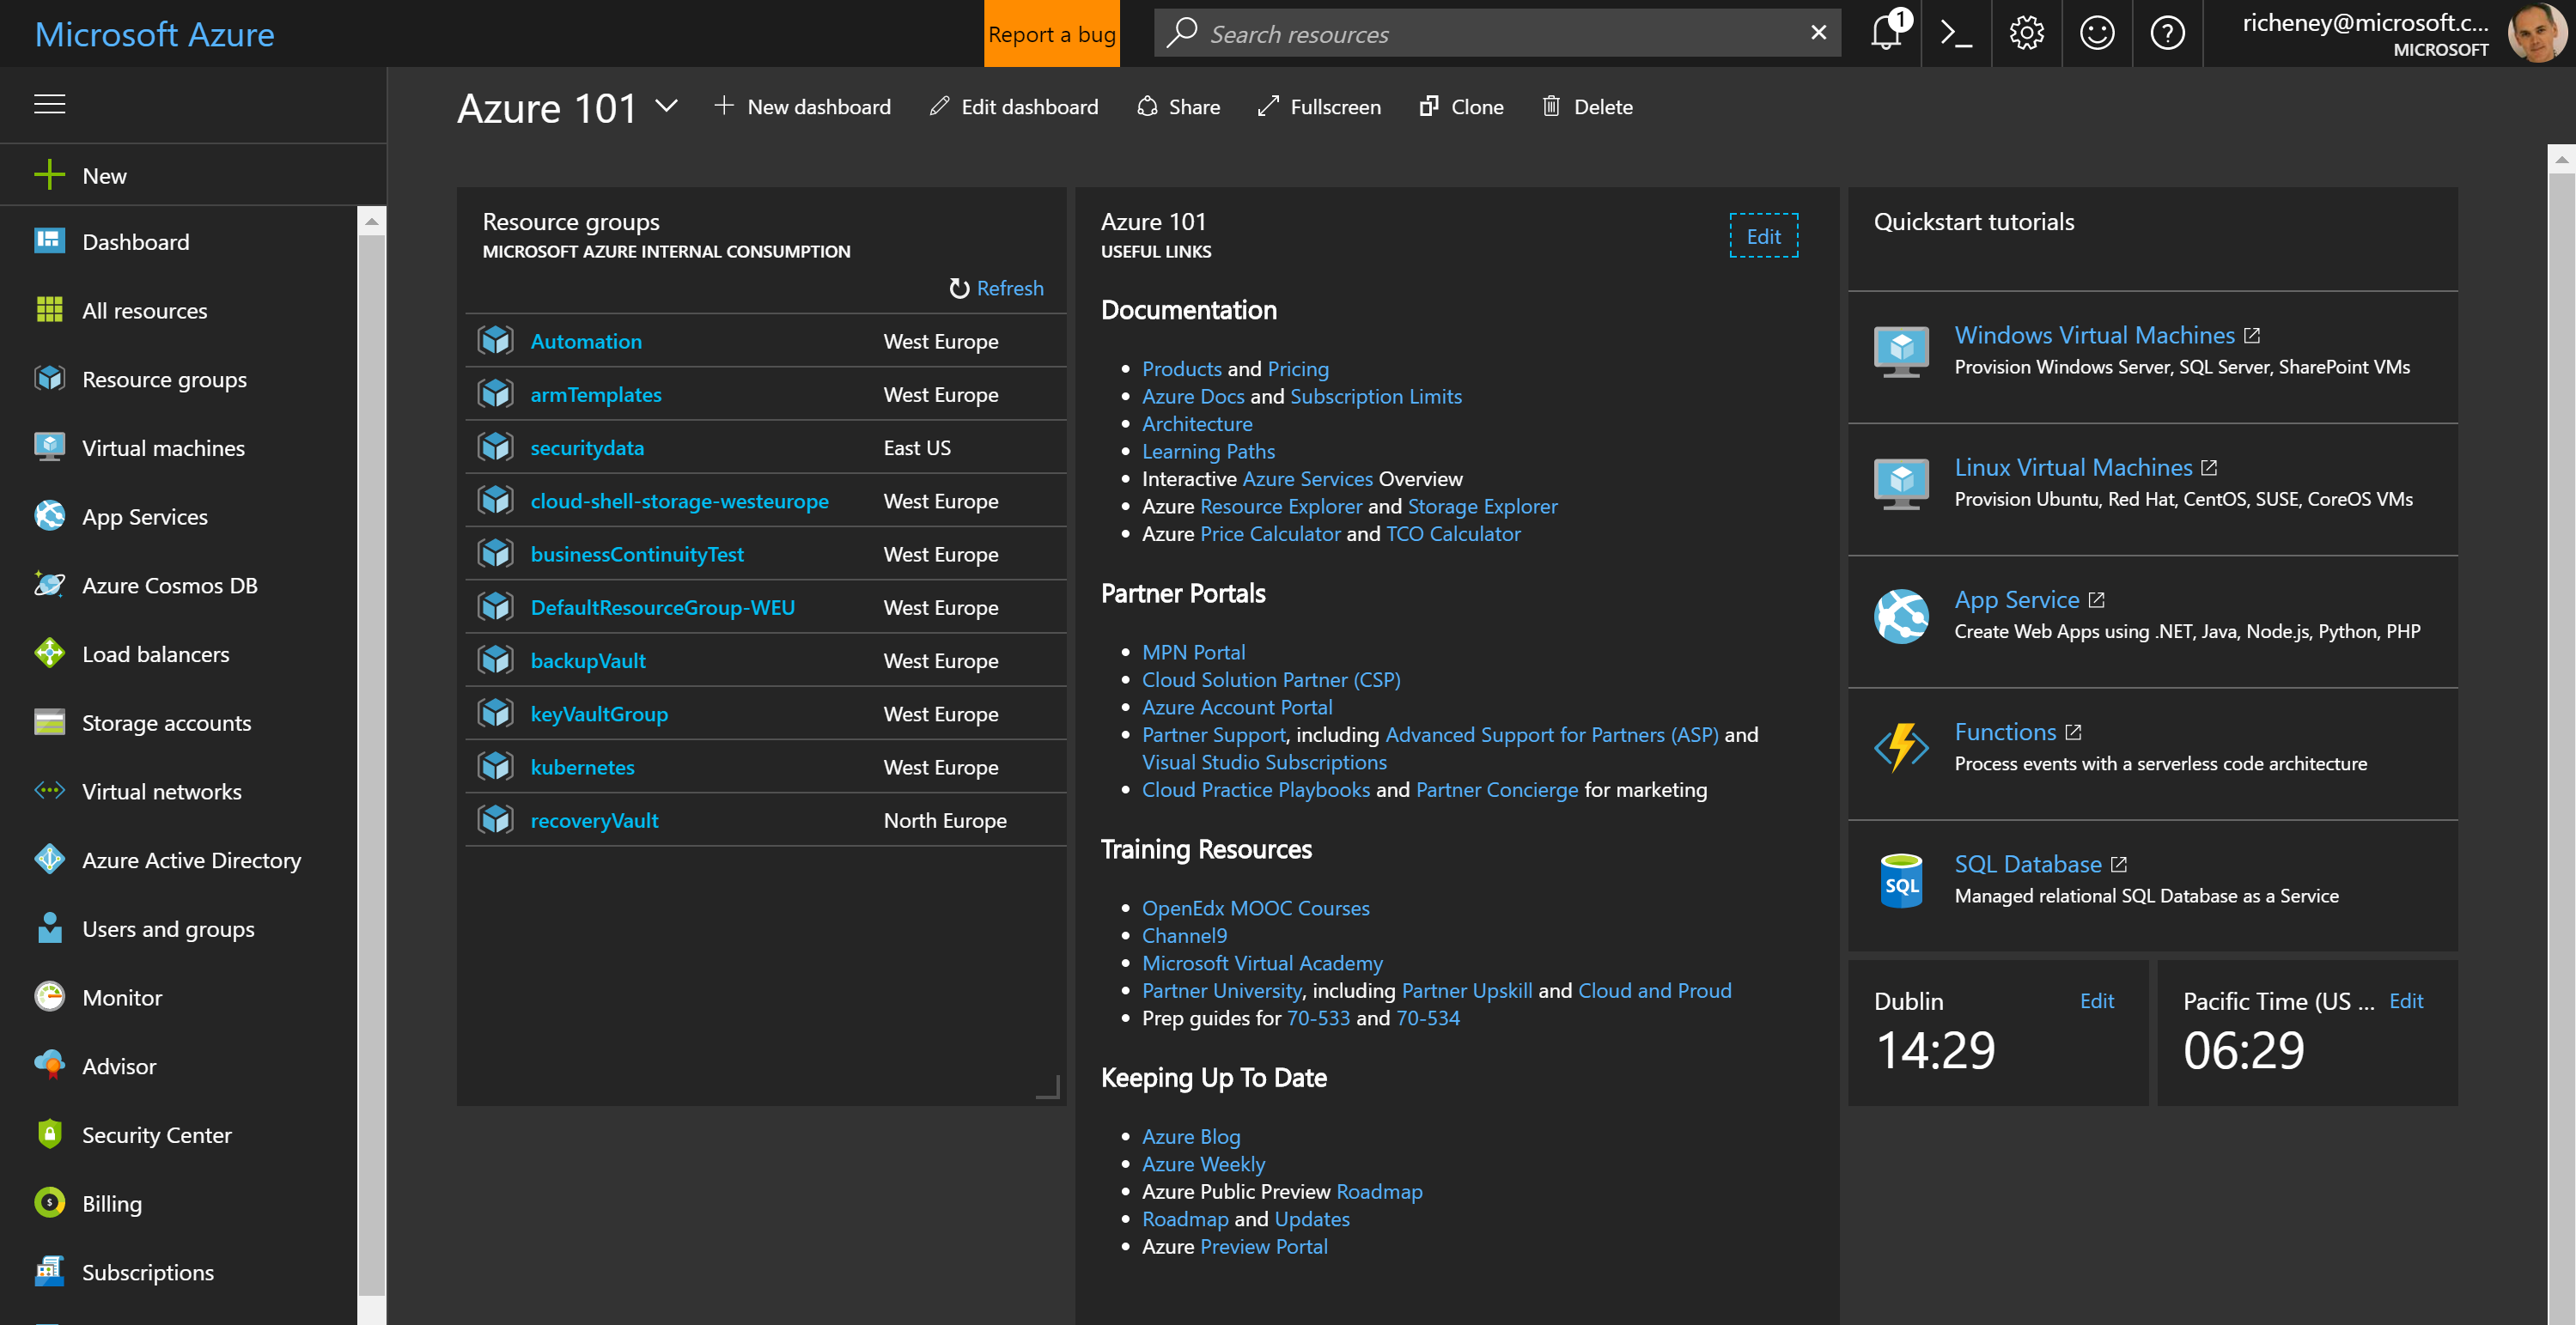Screen dimensions: 2576x1325
Task: Launch Cloud Shell from top bar
Action: click(1956, 33)
